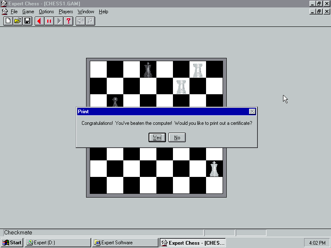
Task: Click the chess knight icon in title bar
Action: 4,4
